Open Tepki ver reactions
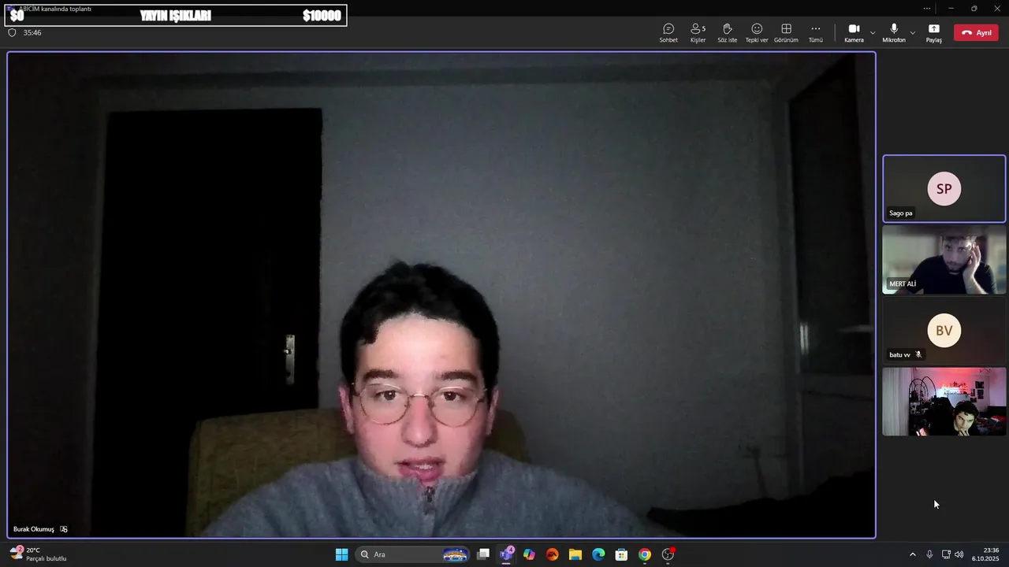The width and height of the screenshot is (1009, 567). point(757,32)
